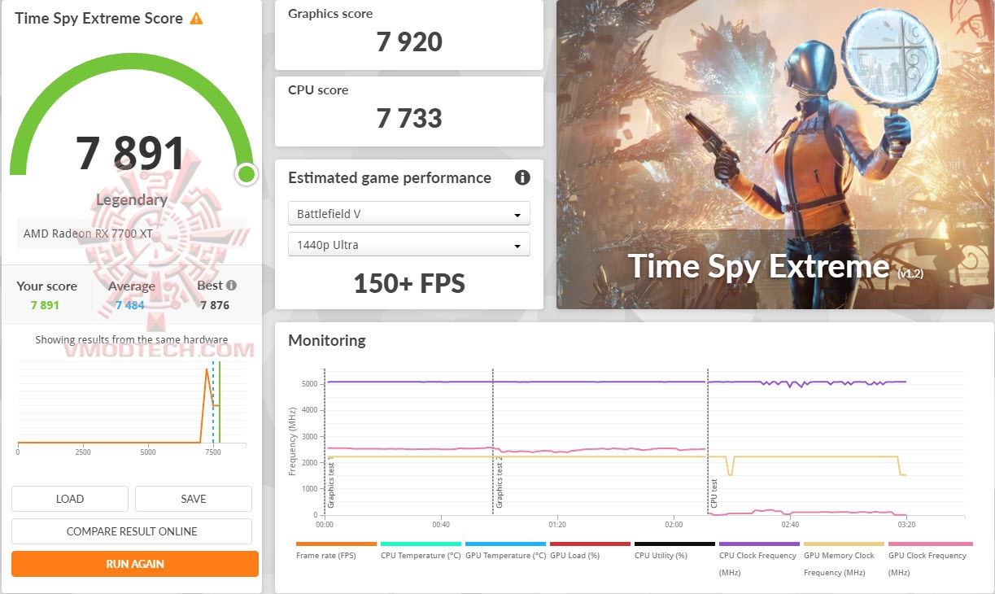This screenshot has width=995, height=594.
Task: Click the Graphics score value 7 920
Action: 409,41
